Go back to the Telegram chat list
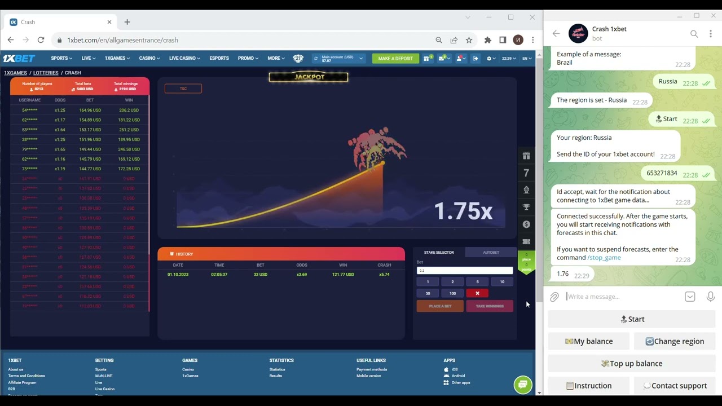722x406 pixels. 556,34
